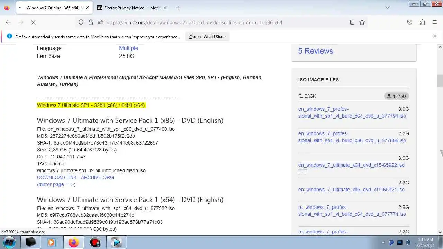This screenshot has width=443, height=249.
Task: Click highlighted Windows 7 Ultimate SP1 text
Action: [x=91, y=105]
